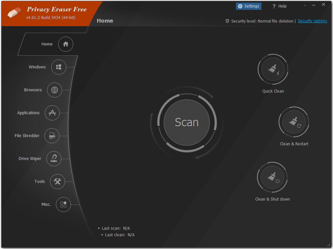Screen dimensions: 333x249
Task: Select the Drive Wiper label
Action: point(30,159)
